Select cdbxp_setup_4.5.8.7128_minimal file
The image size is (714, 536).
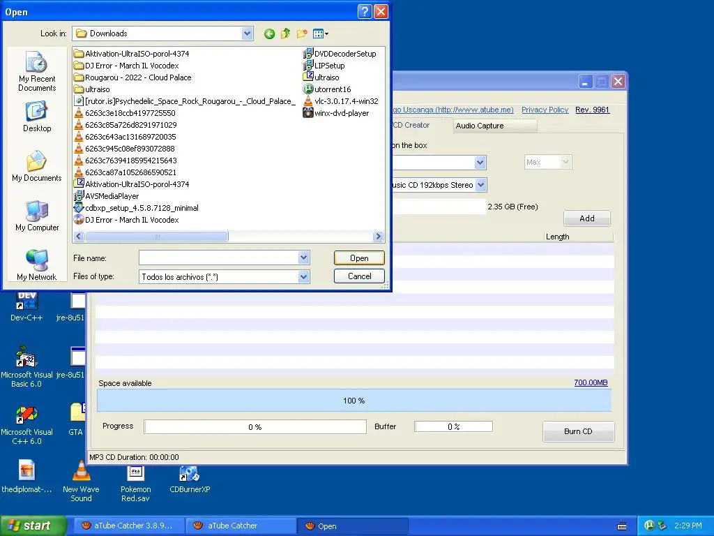pyautogui.click(x=137, y=208)
